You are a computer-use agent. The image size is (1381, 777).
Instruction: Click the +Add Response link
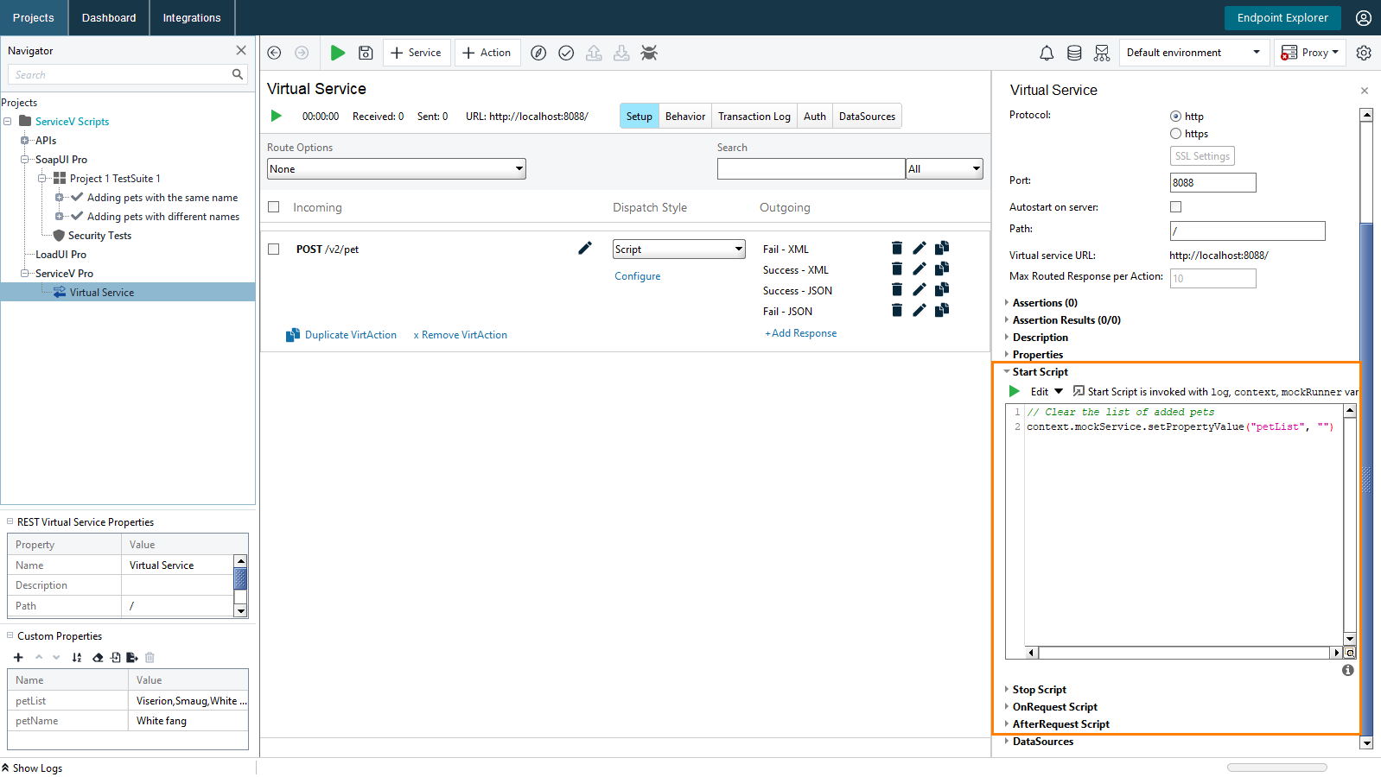pyautogui.click(x=800, y=333)
